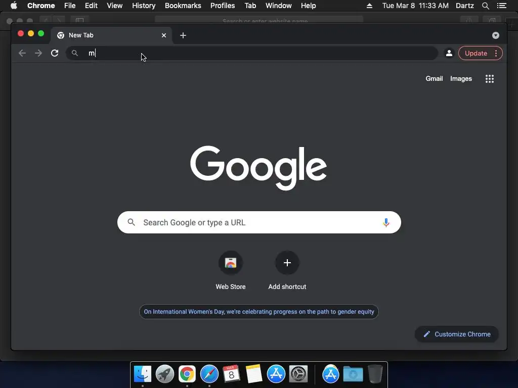Click the Dartz user name in menu bar

(464, 6)
